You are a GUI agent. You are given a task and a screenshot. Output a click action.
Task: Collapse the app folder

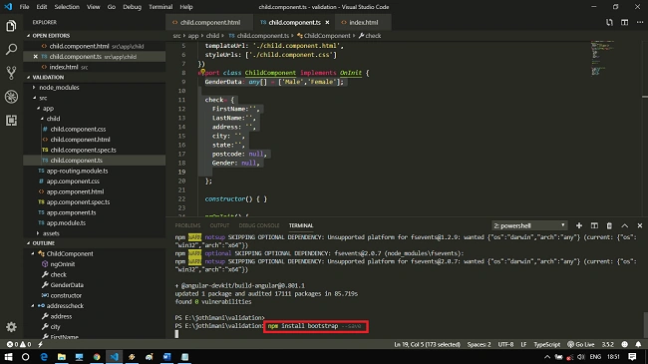point(39,109)
